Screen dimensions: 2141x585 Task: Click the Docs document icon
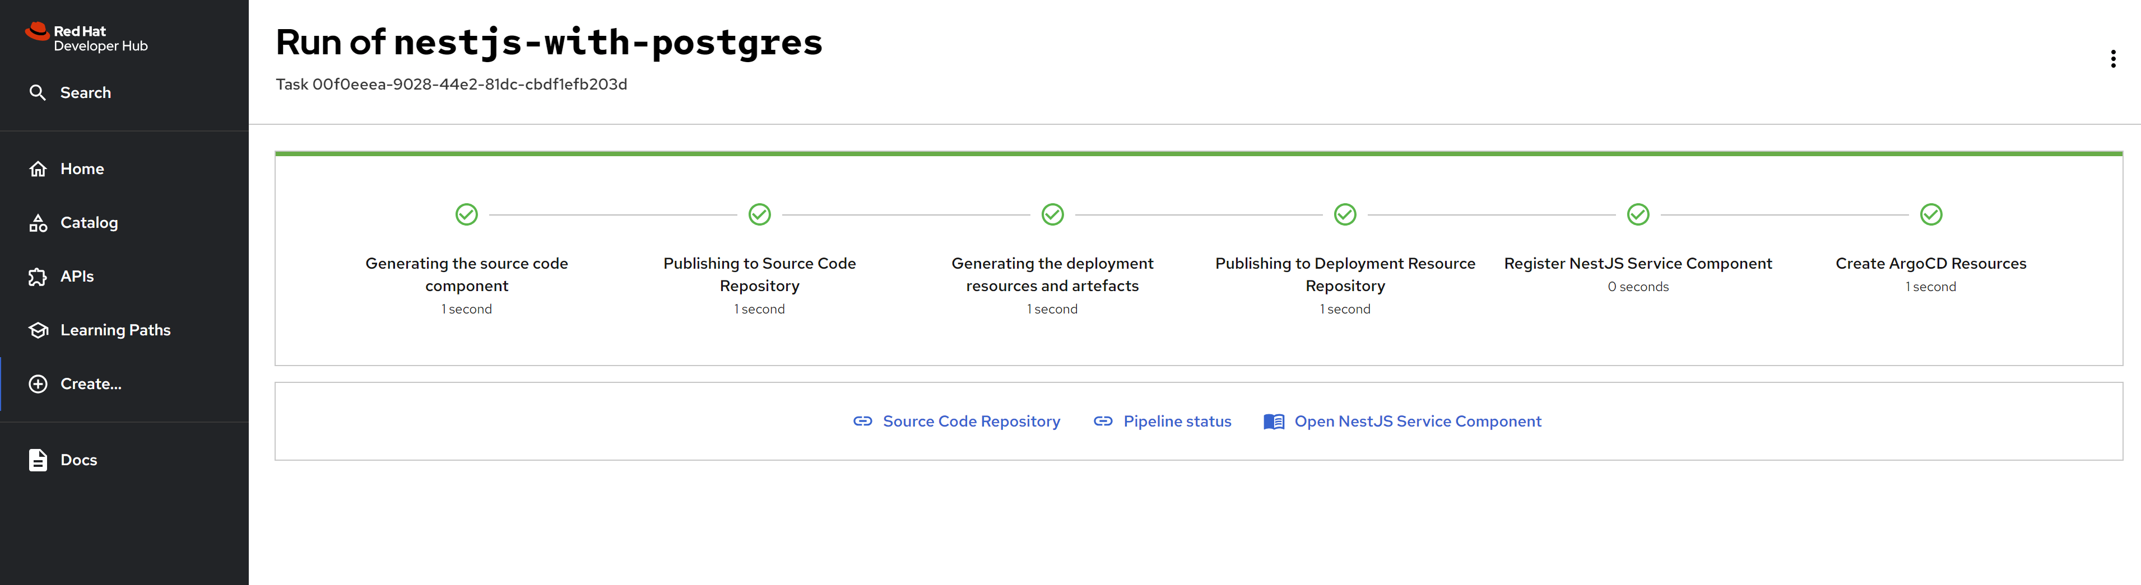pyautogui.click(x=38, y=460)
